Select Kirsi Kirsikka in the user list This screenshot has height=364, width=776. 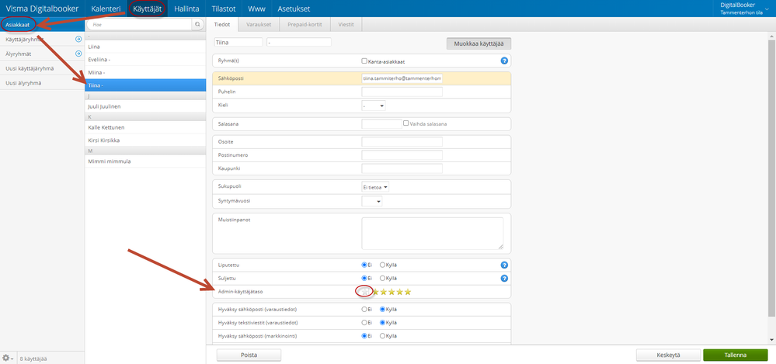tap(145, 140)
